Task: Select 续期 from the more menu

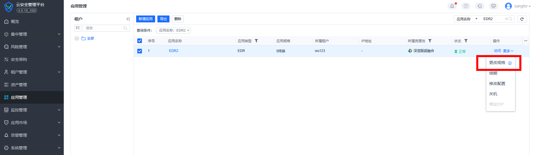Action: (x=493, y=73)
